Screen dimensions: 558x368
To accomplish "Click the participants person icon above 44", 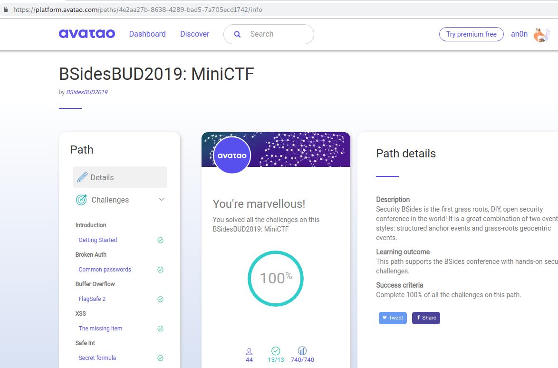I will 249,352.
